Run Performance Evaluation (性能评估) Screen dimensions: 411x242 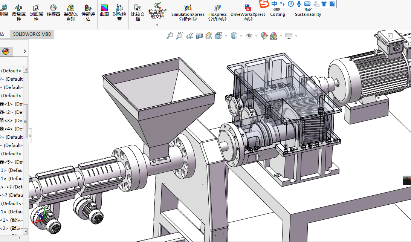88,13
